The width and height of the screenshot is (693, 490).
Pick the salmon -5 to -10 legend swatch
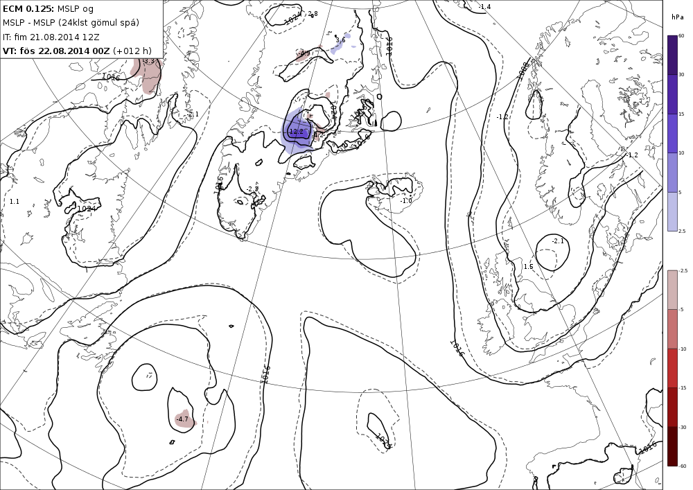coord(672,329)
